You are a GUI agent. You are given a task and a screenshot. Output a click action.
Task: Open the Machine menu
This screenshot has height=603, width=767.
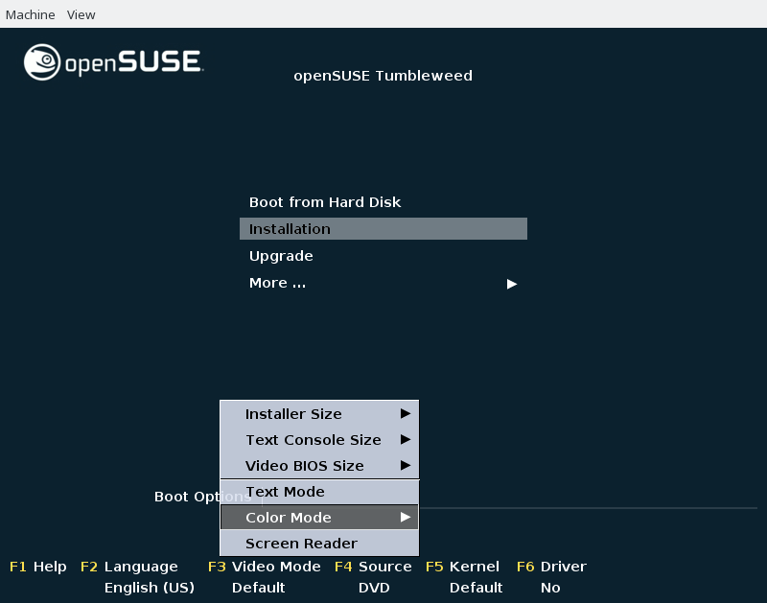coord(31,14)
